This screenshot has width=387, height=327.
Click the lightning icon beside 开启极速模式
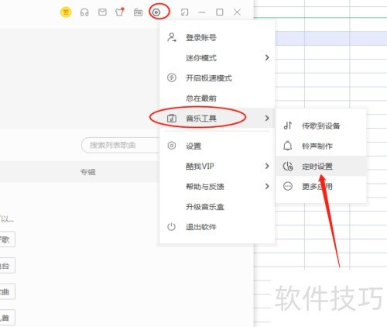172,77
